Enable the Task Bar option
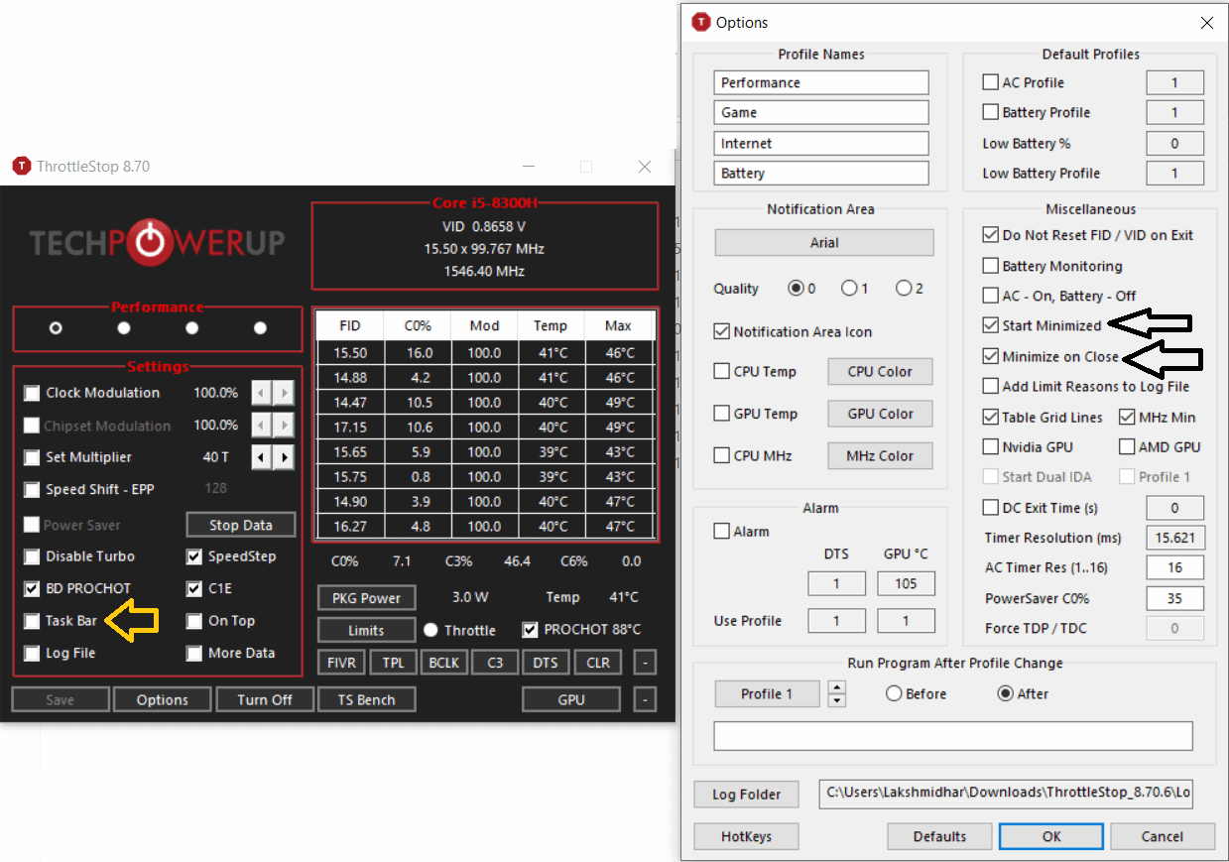The height and width of the screenshot is (862, 1229). coord(32,620)
